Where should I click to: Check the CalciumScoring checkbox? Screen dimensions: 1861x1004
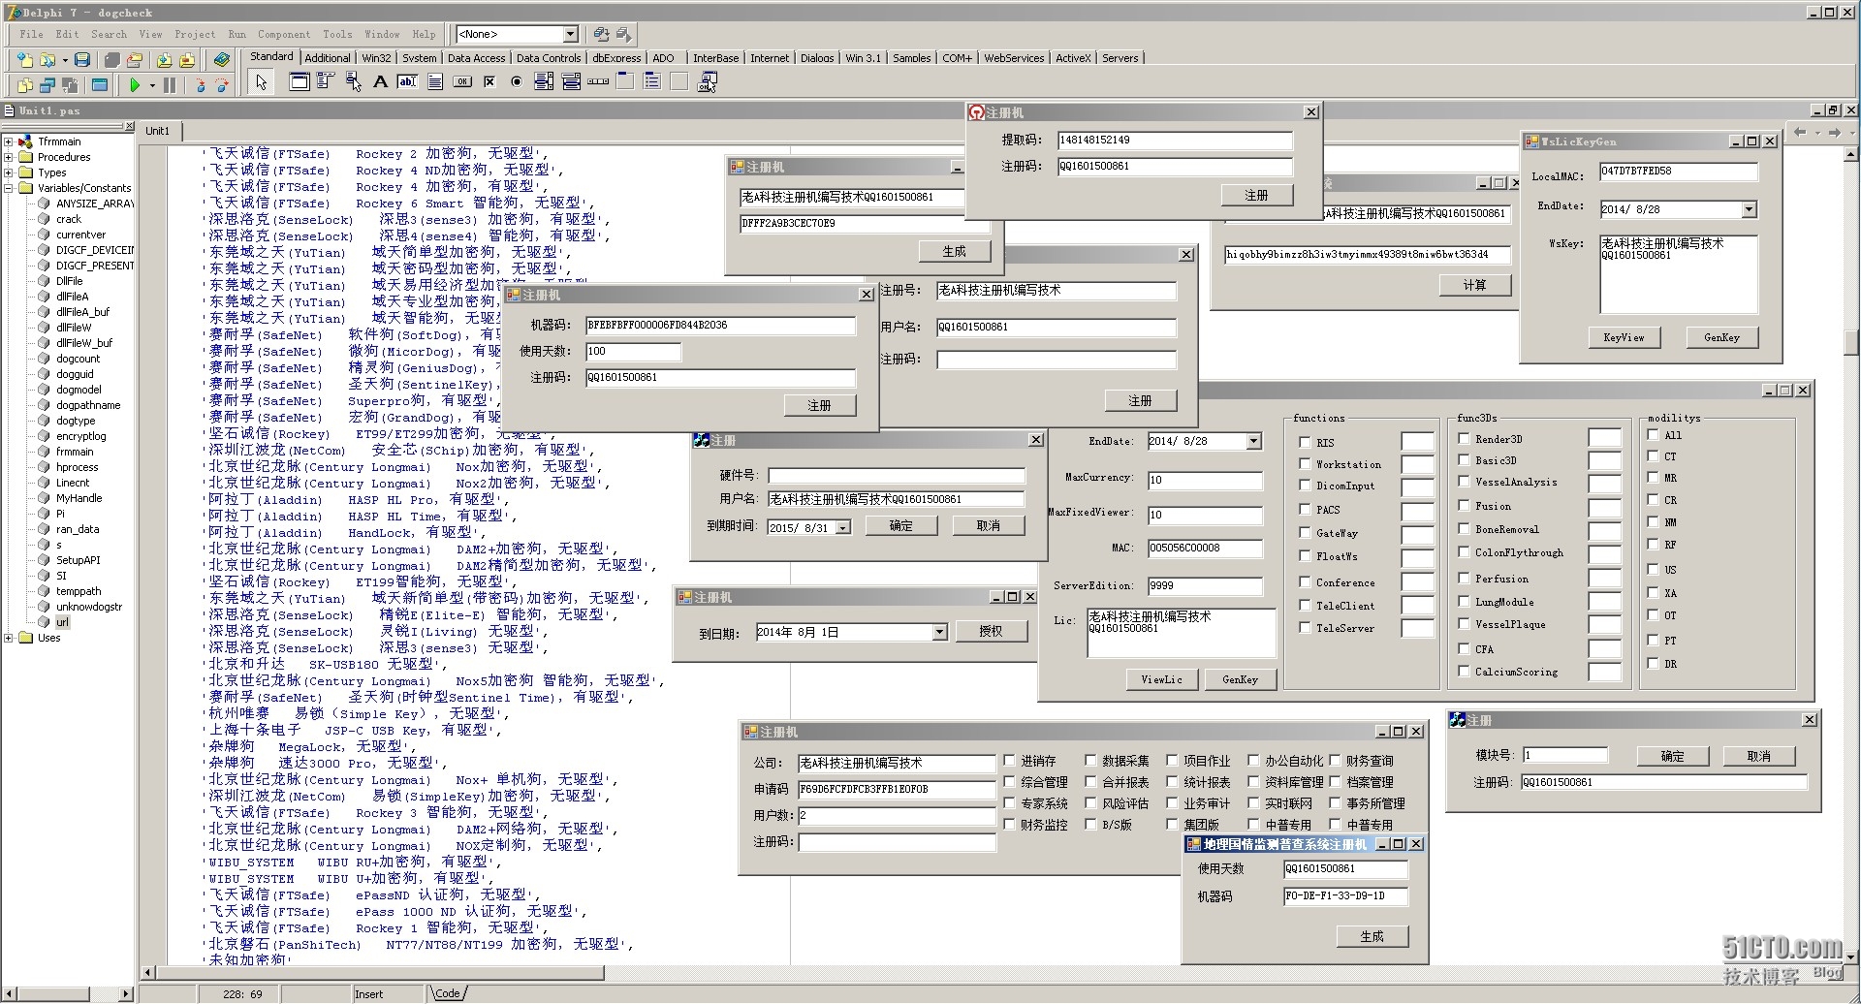click(1464, 671)
